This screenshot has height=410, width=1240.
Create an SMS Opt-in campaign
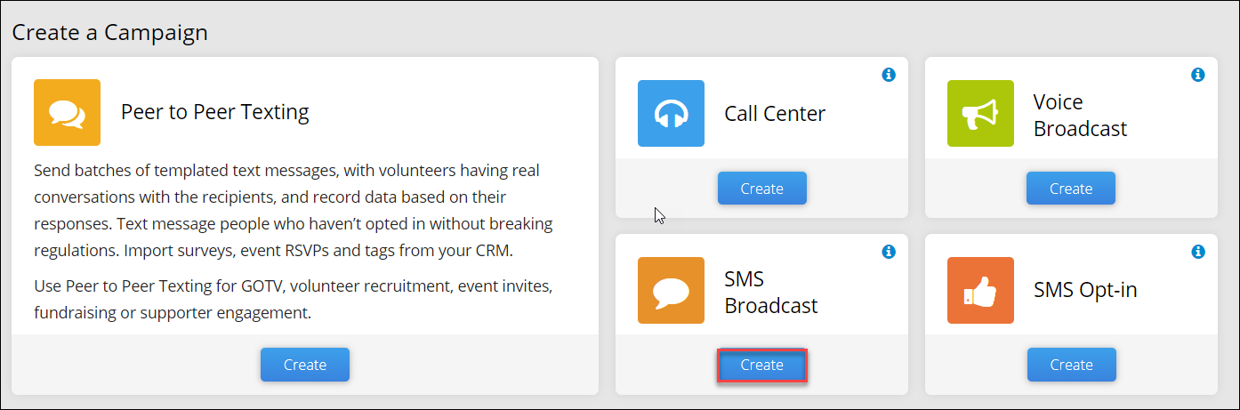coord(1071,365)
